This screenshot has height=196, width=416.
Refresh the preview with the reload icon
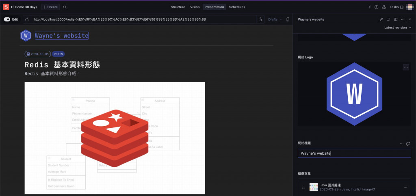click(x=27, y=19)
